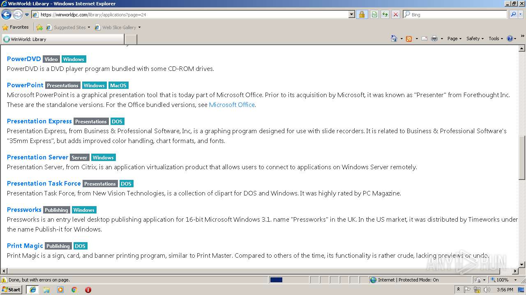Open Google Chrome from taskbar
This screenshot has height=295, width=526.
coord(74,290)
